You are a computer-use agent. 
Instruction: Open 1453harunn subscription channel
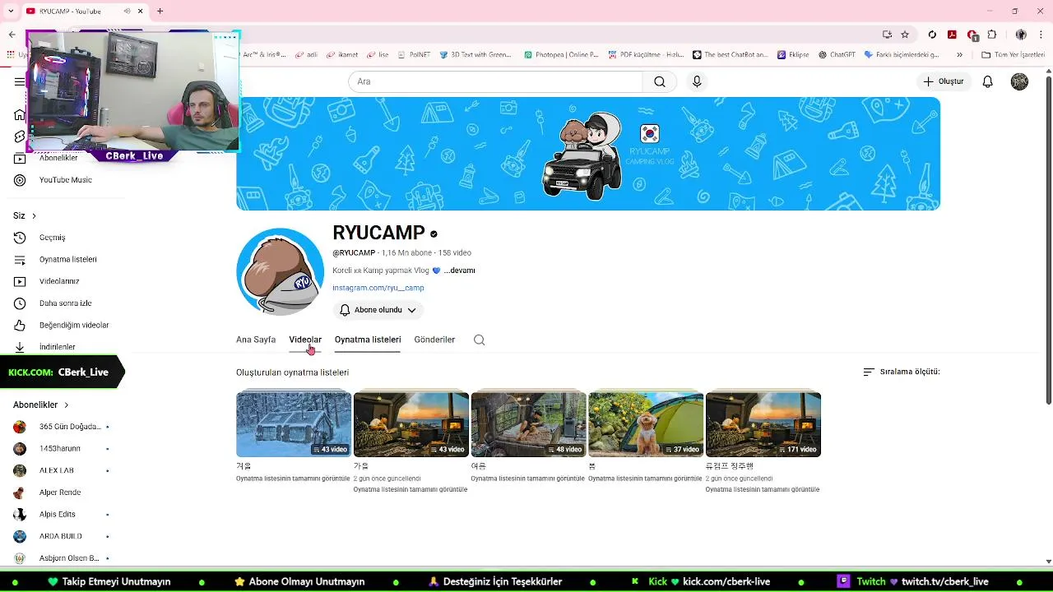pyautogui.click(x=62, y=449)
